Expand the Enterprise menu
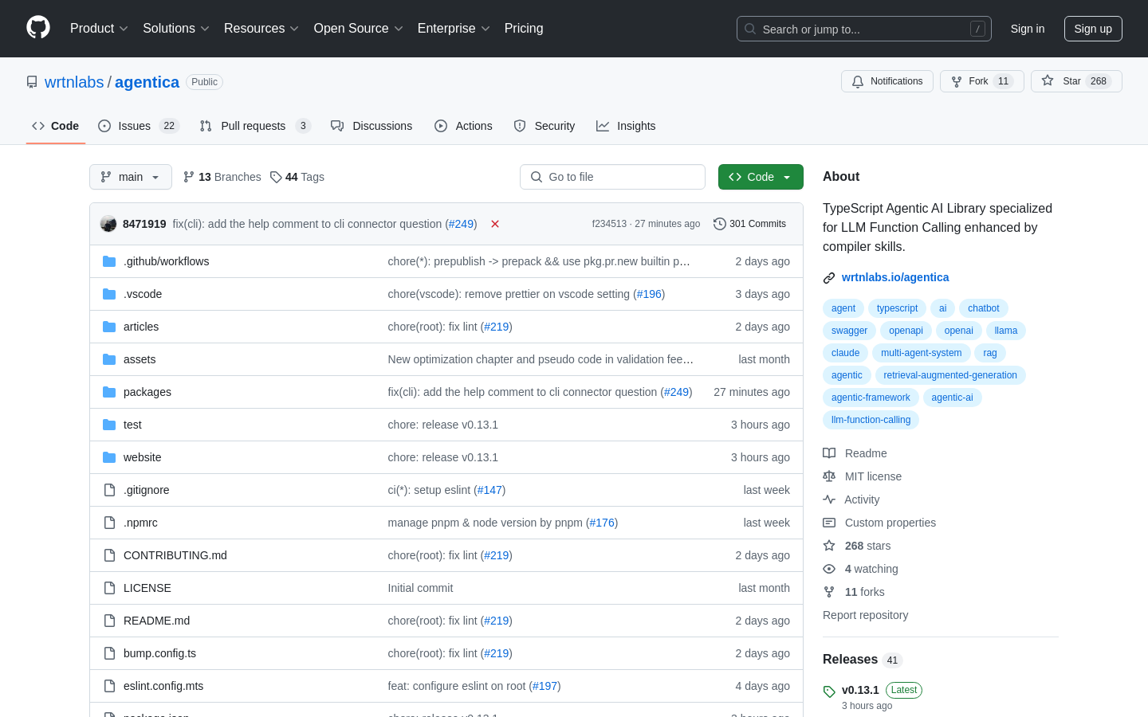This screenshot has height=717, width=1148. click(x=454, y=28)
